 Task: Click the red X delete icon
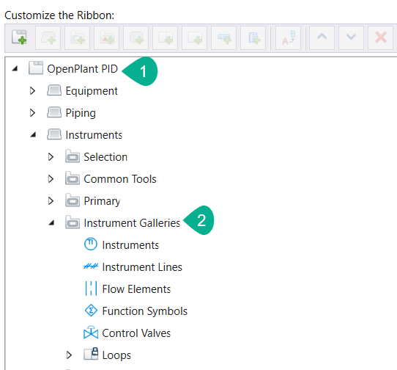click(381, 37)
